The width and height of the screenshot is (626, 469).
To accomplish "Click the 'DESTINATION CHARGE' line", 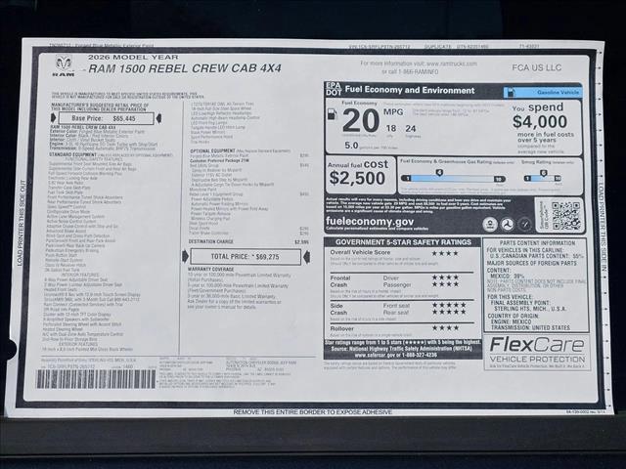I will click(248, 241).
